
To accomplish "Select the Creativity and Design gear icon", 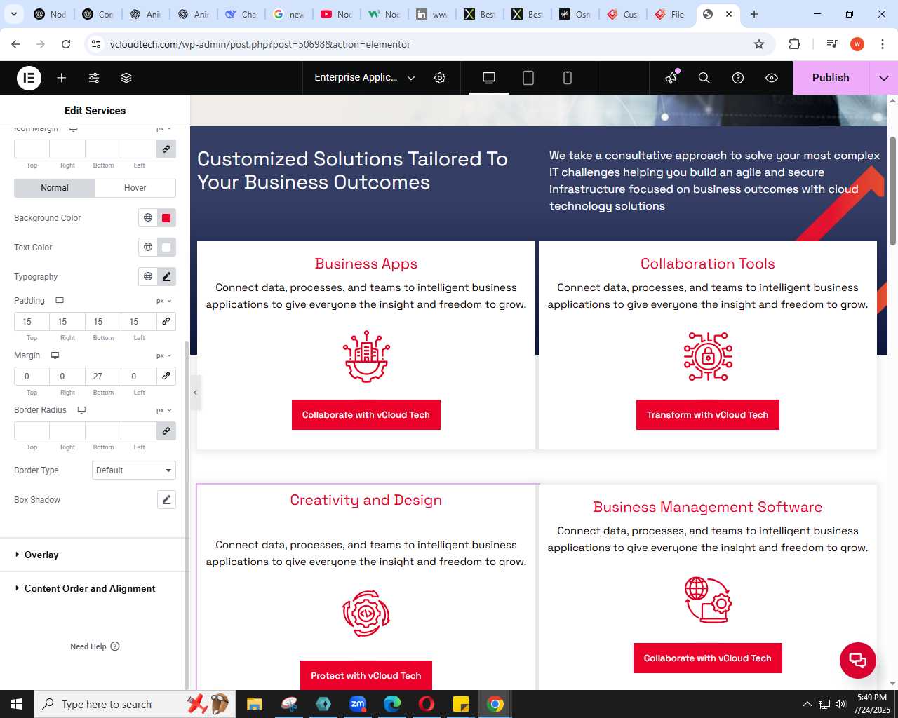I will click(366, 614).
